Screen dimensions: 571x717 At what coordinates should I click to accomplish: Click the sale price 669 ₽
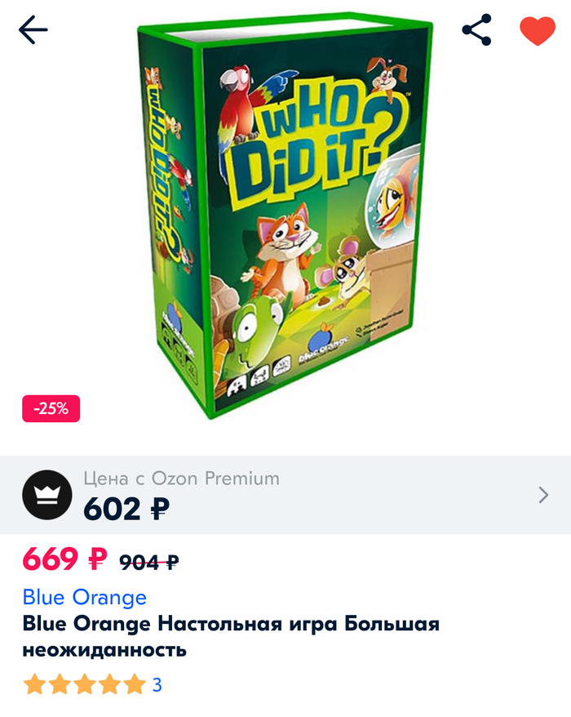coord(65,559)
